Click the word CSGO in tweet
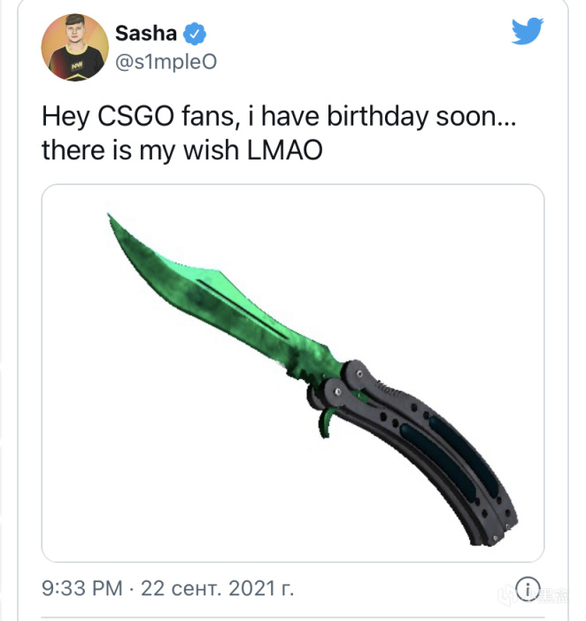This screenshot has height=621, width=586. pyautogui.click(x=135, y=116)
